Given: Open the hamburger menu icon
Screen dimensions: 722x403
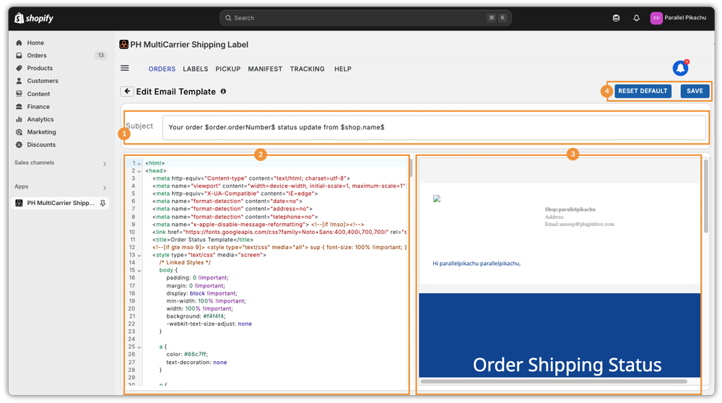Looking at the screenshot, I should pyautogui.click(x=125, y=68).
